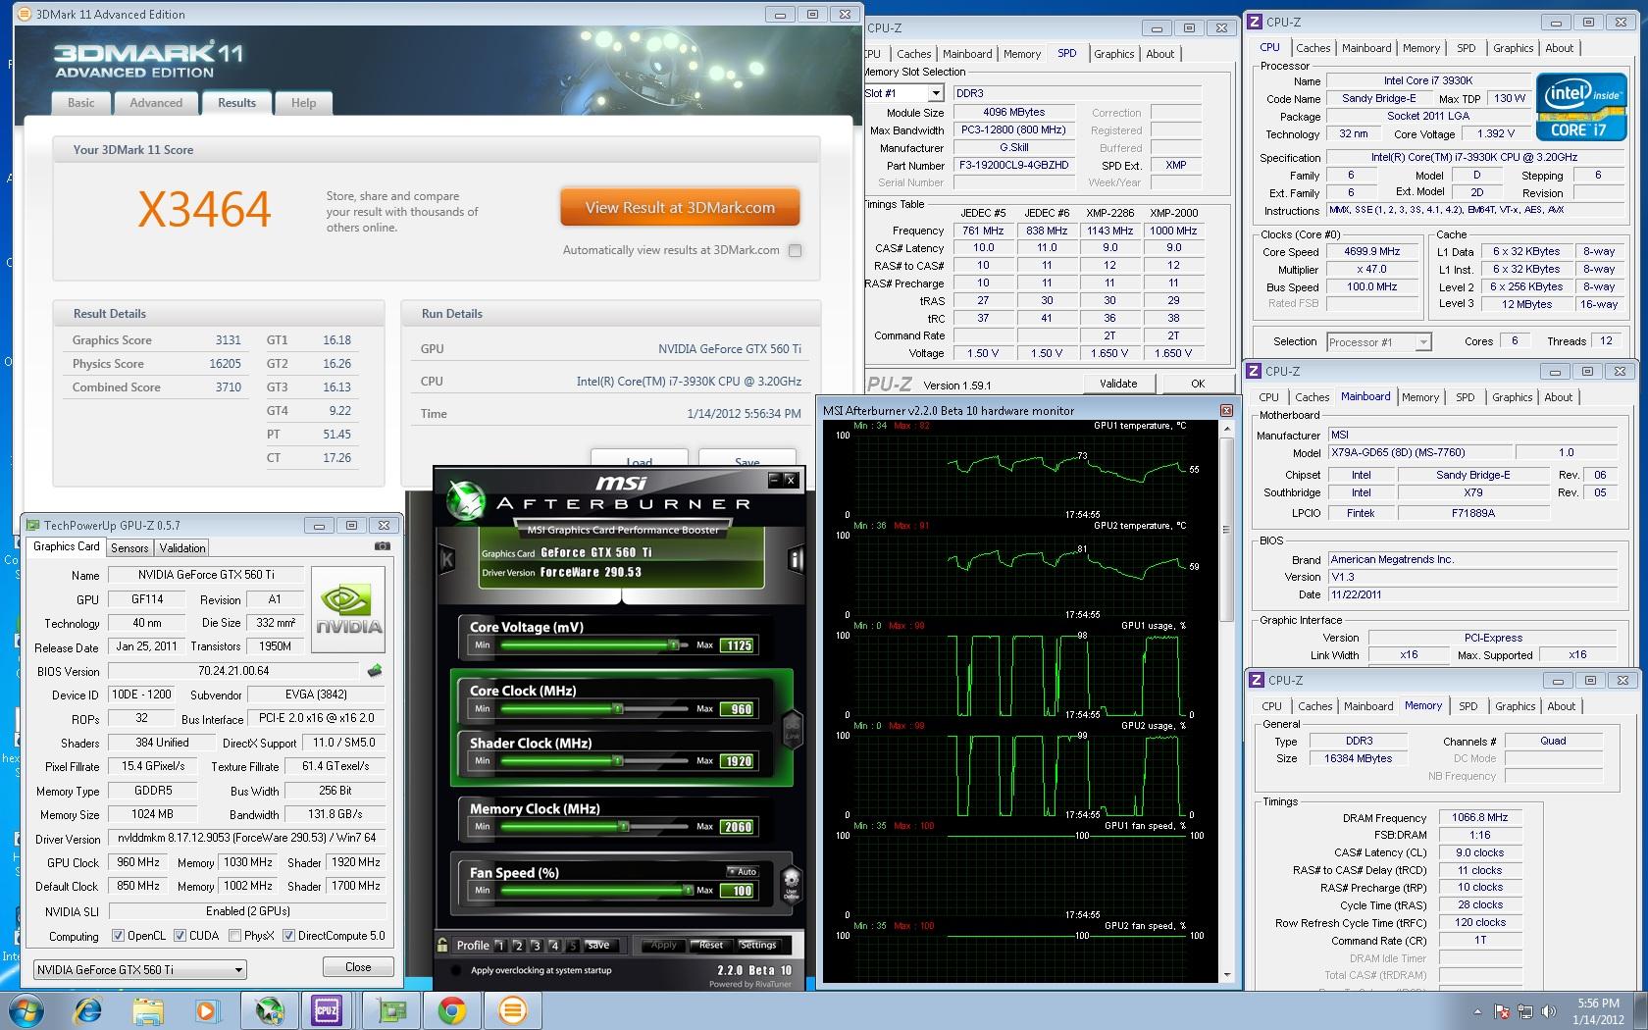The width and height of the screenshot is (1648, 1030).
Task: Open Google Chrome from the taskbar
Action: [452, 1010]
